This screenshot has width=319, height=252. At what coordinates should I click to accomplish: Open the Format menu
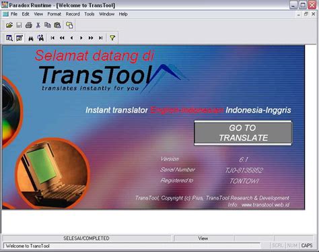pyautogui.click(x=55, y=14)
